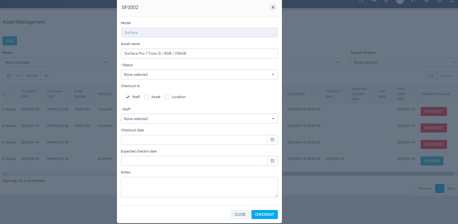
Task: Go to page 1 in pagination
Action: [x=440, y=189]
